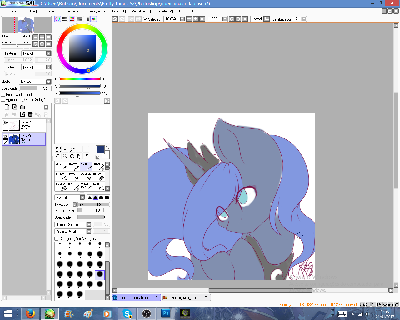
Task: Select brush size 500 preset
Action: pos(80,295)
